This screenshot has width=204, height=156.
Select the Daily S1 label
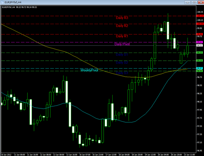[x=122, y=55]
